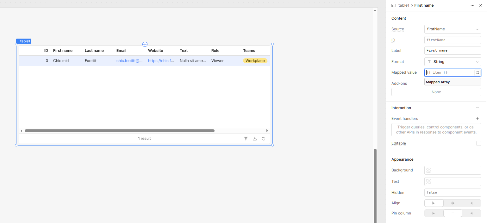Image resolution: width=487 pixels, height=223 pixels.
Task: Pin the column to the left
Action: tap(434, 213)
